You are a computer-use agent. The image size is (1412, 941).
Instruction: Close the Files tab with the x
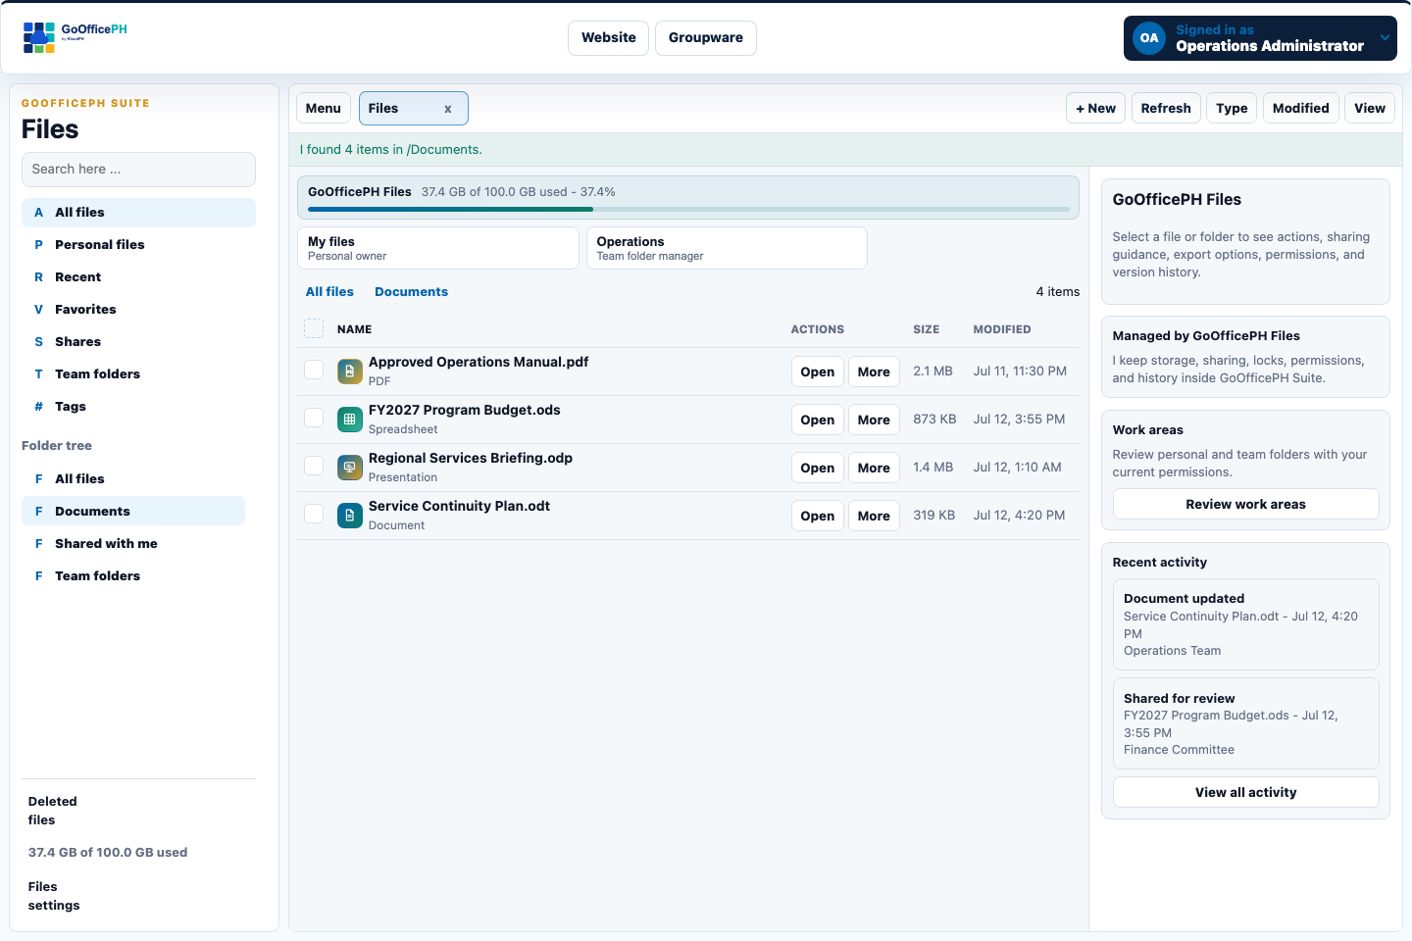pos(448,109)
